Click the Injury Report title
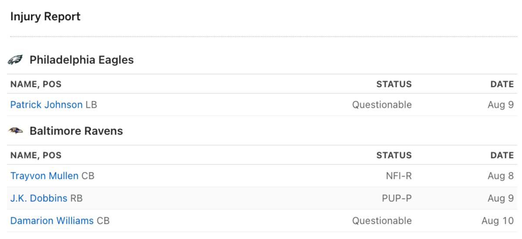 pos(45,17)
